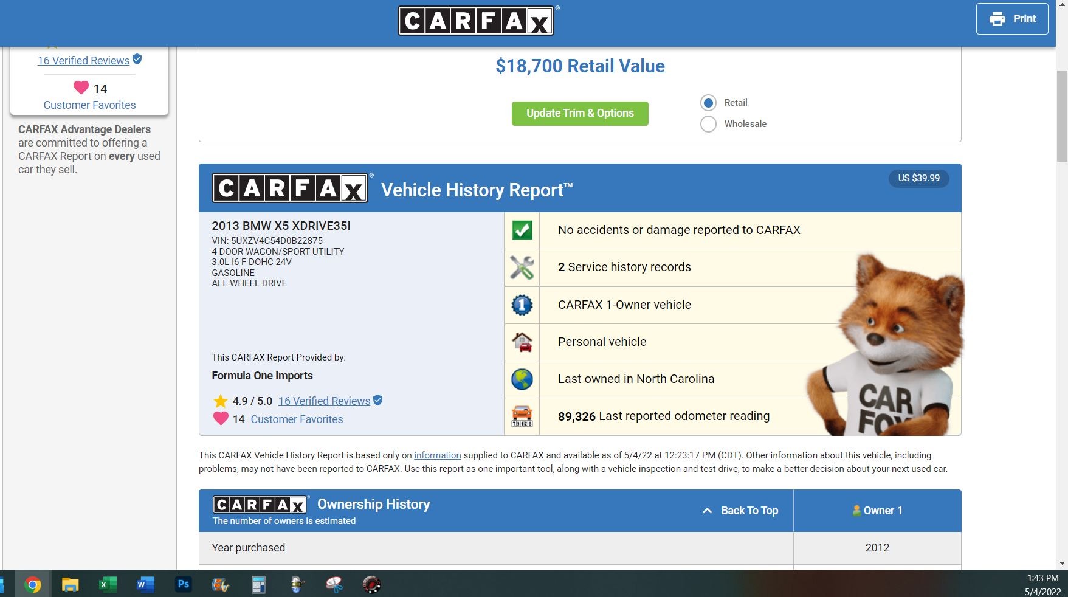Click the 2012 year purchased value
The width and height of the screenshot is (1068, 597).
[877, 548]
